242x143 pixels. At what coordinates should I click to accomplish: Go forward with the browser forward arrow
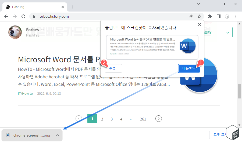point(15,16)
